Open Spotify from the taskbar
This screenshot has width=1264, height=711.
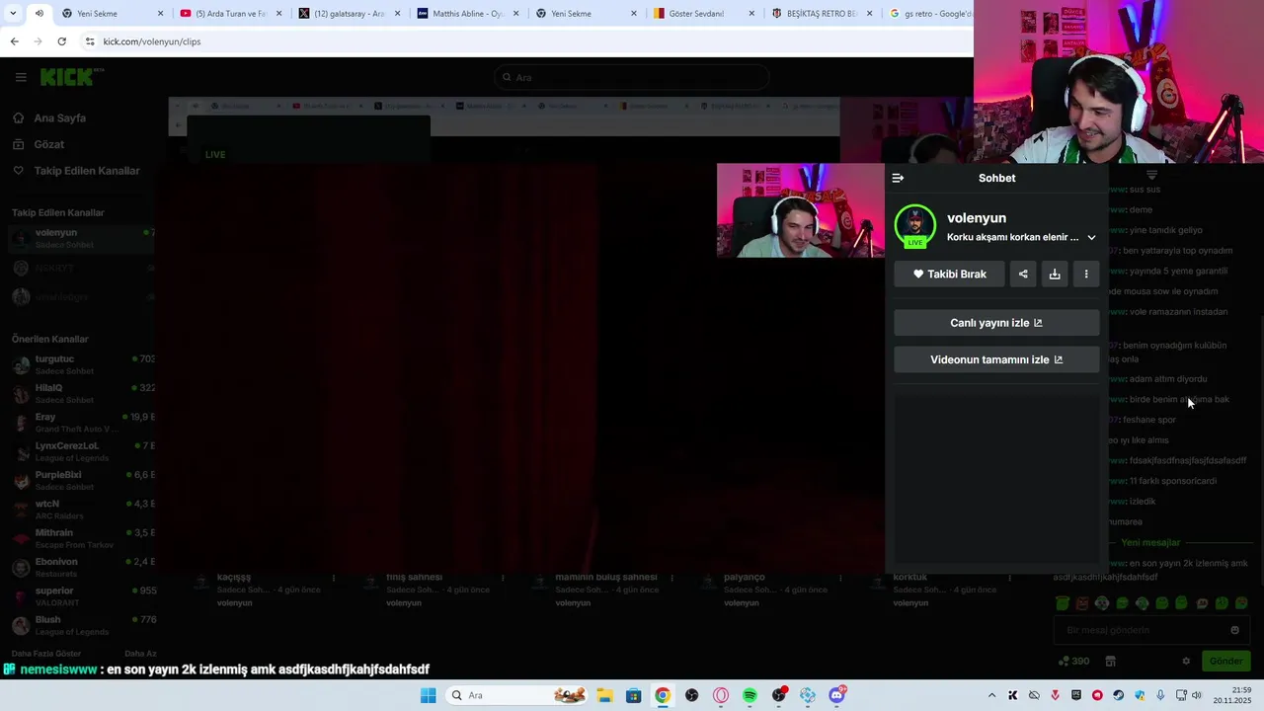(750, 695)
